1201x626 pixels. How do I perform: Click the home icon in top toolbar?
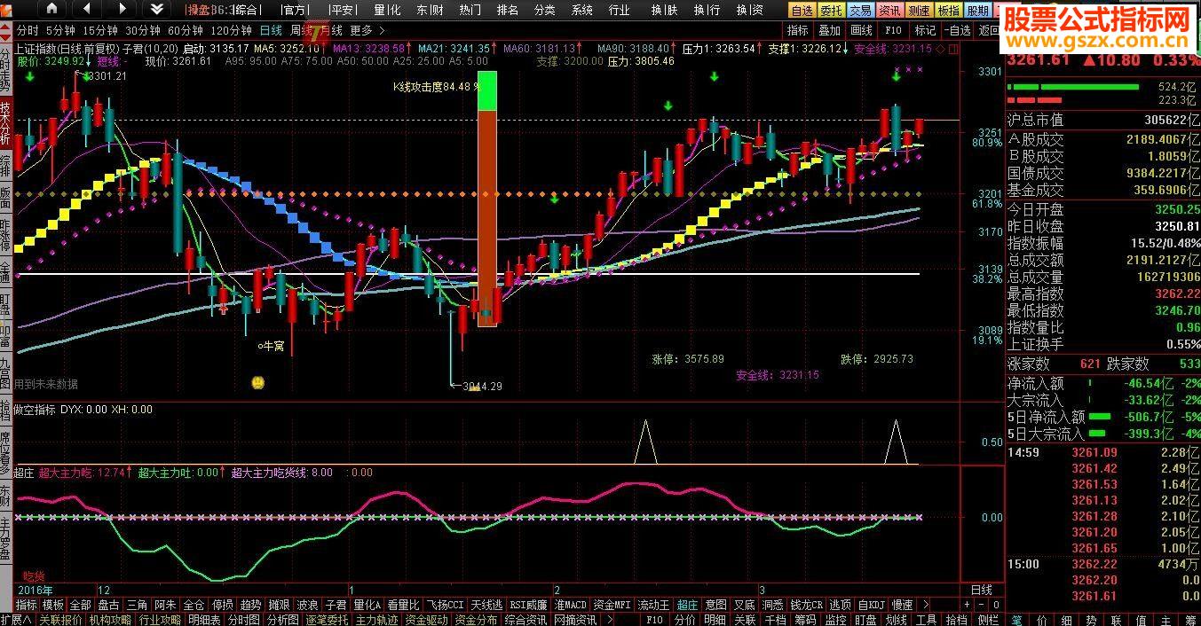(51, 9)
